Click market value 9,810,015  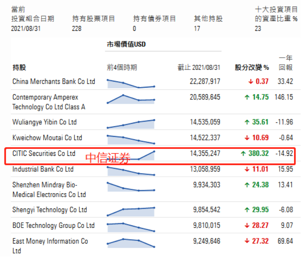coord(207,225)
